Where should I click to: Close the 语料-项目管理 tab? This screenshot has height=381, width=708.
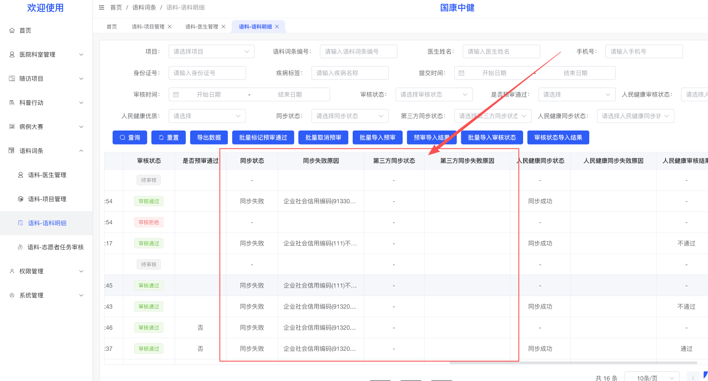click(170, 27)
